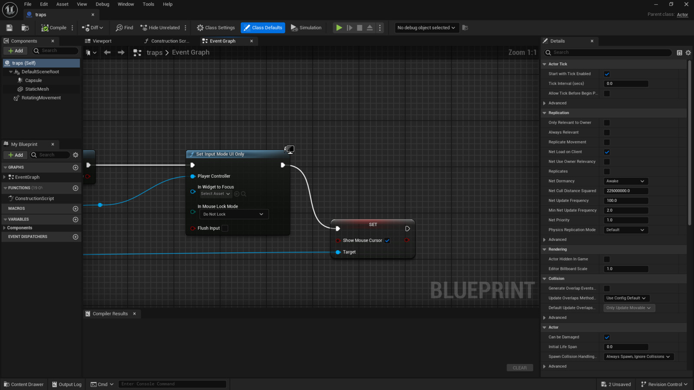
Task: Click the Find button in the toolbar
Action: [124, 28]
